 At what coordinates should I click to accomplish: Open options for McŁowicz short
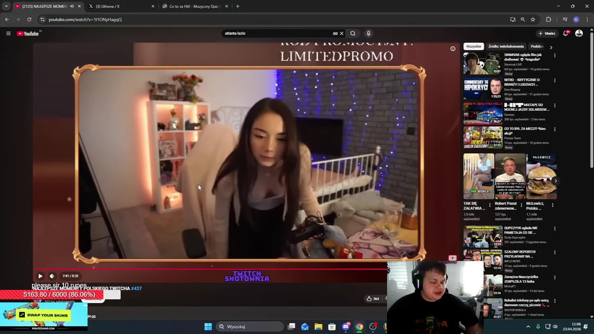pyautogui.click(x=553, y=205)
